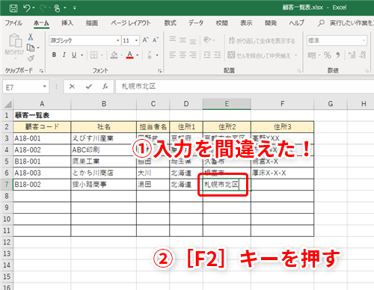Click the red Font Color A
This screenshot has height=290, width=374.
(x=129, y=55)
